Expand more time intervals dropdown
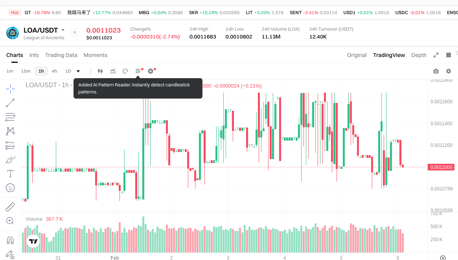This screenshot has height=260, width=458. point(78,71)
